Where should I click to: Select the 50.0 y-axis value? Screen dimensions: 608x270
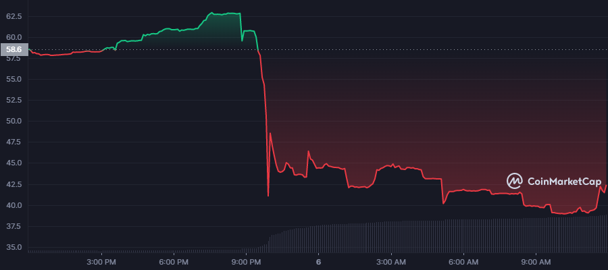click(x=14, y=122)
